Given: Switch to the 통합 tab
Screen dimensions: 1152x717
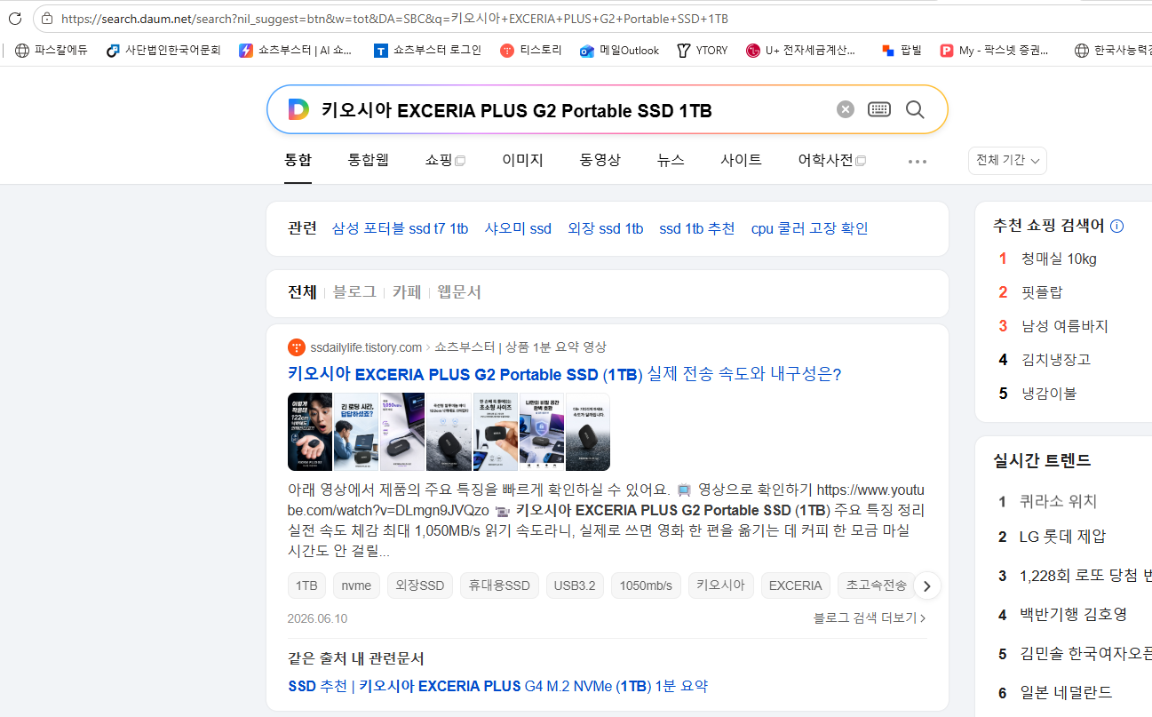Looking at the screenshot, I should [298, 160].
